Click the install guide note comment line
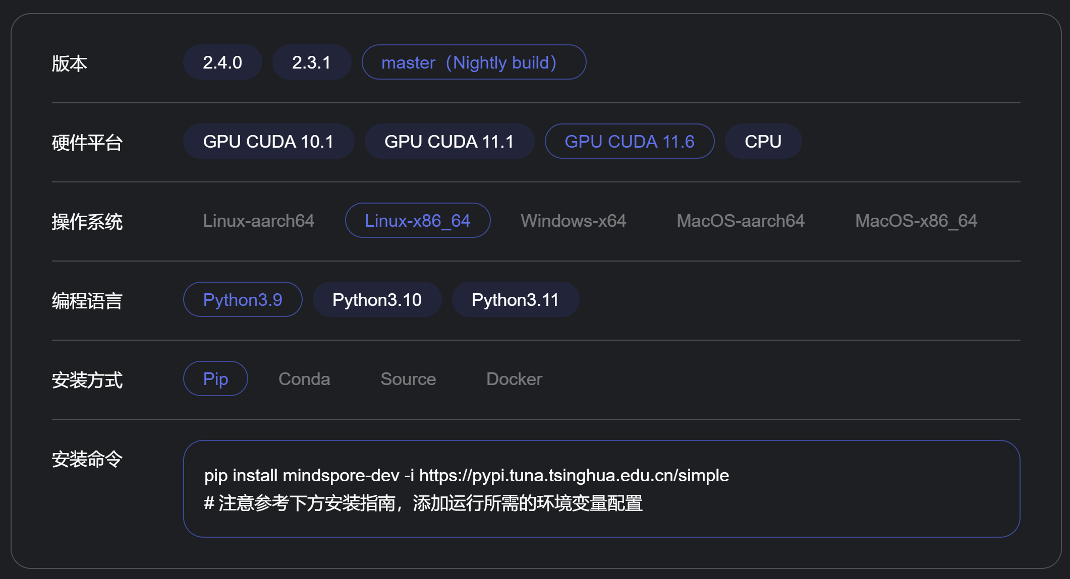Screen dimensions: 1070x579 point(423,503)
